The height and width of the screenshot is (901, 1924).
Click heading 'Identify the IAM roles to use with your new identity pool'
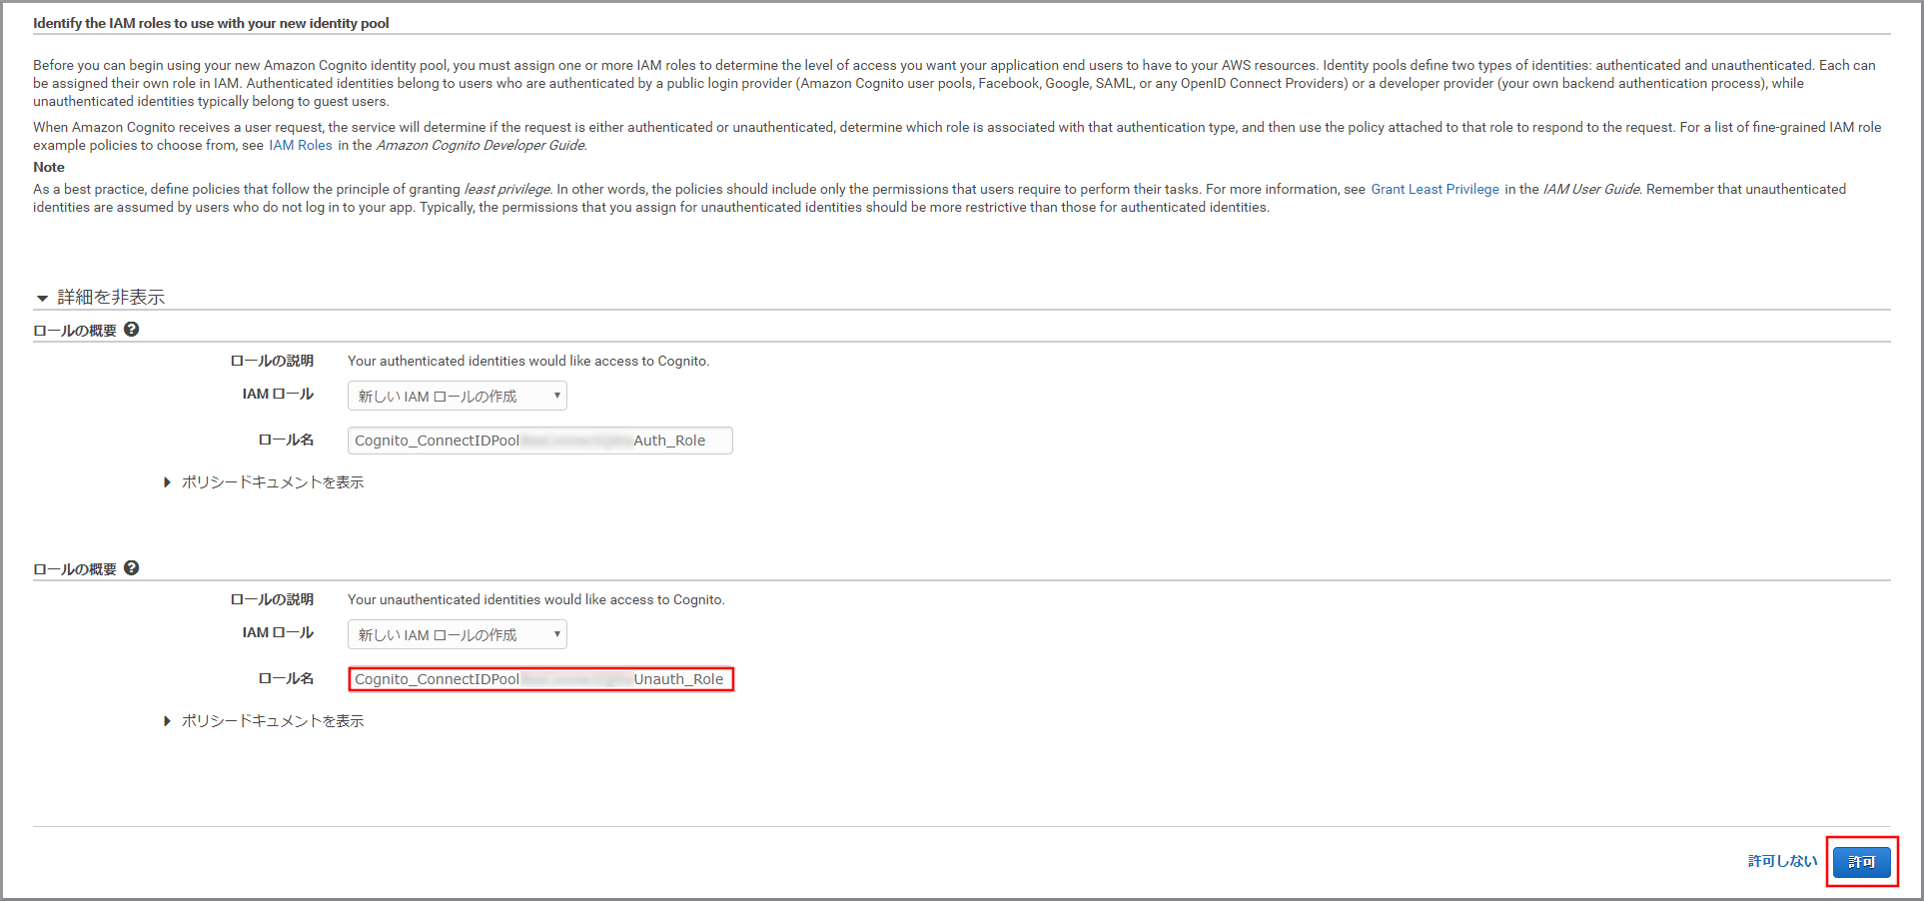(211, 23)
